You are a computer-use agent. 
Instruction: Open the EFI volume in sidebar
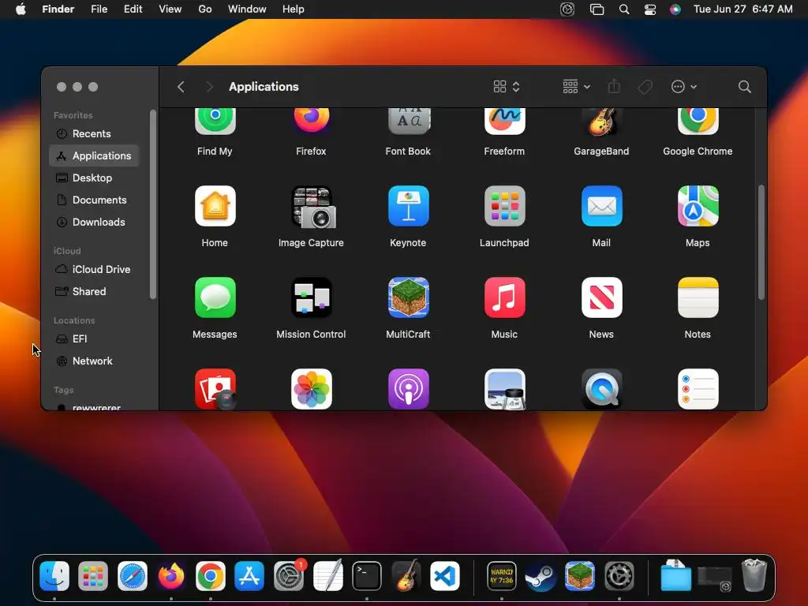94,339
